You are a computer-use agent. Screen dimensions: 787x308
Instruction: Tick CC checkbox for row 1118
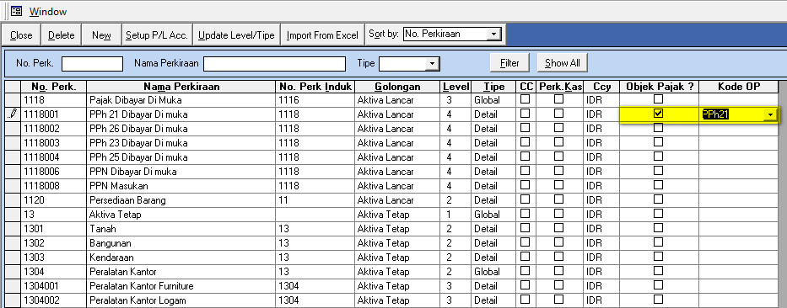tap(525, 99)
